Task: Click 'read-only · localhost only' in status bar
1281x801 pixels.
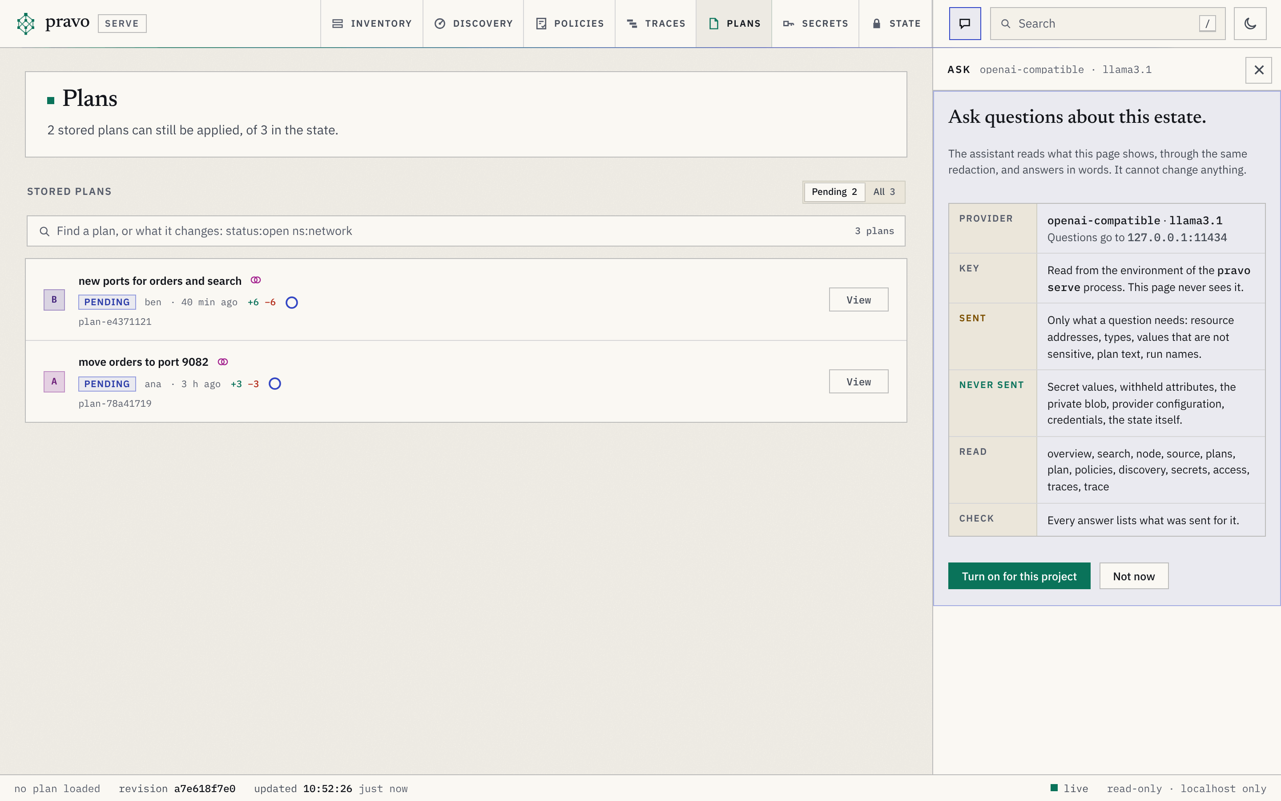Action: click(1186, 788)
